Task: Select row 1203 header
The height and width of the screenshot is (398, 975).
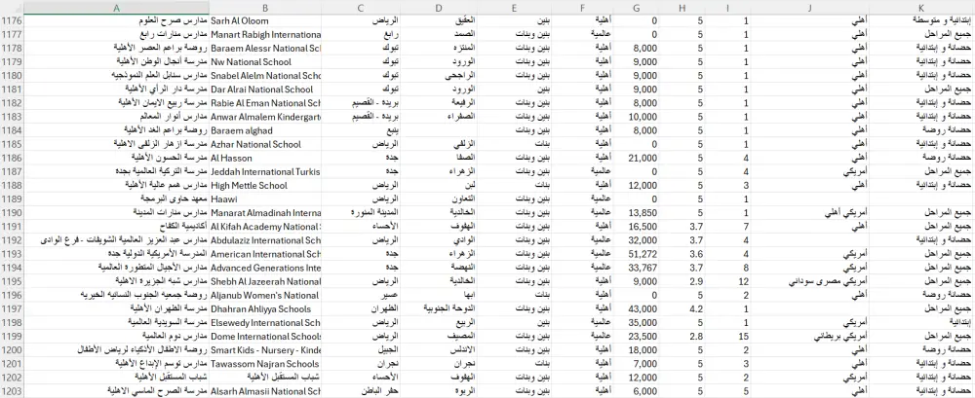Action: (x=12, y=391)
